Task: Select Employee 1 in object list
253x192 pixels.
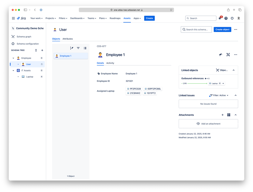Action: click(x=71, y=56)
